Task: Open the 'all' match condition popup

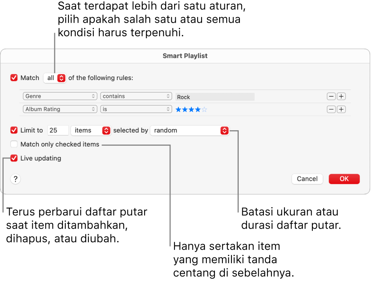Action: coord(55,78)
